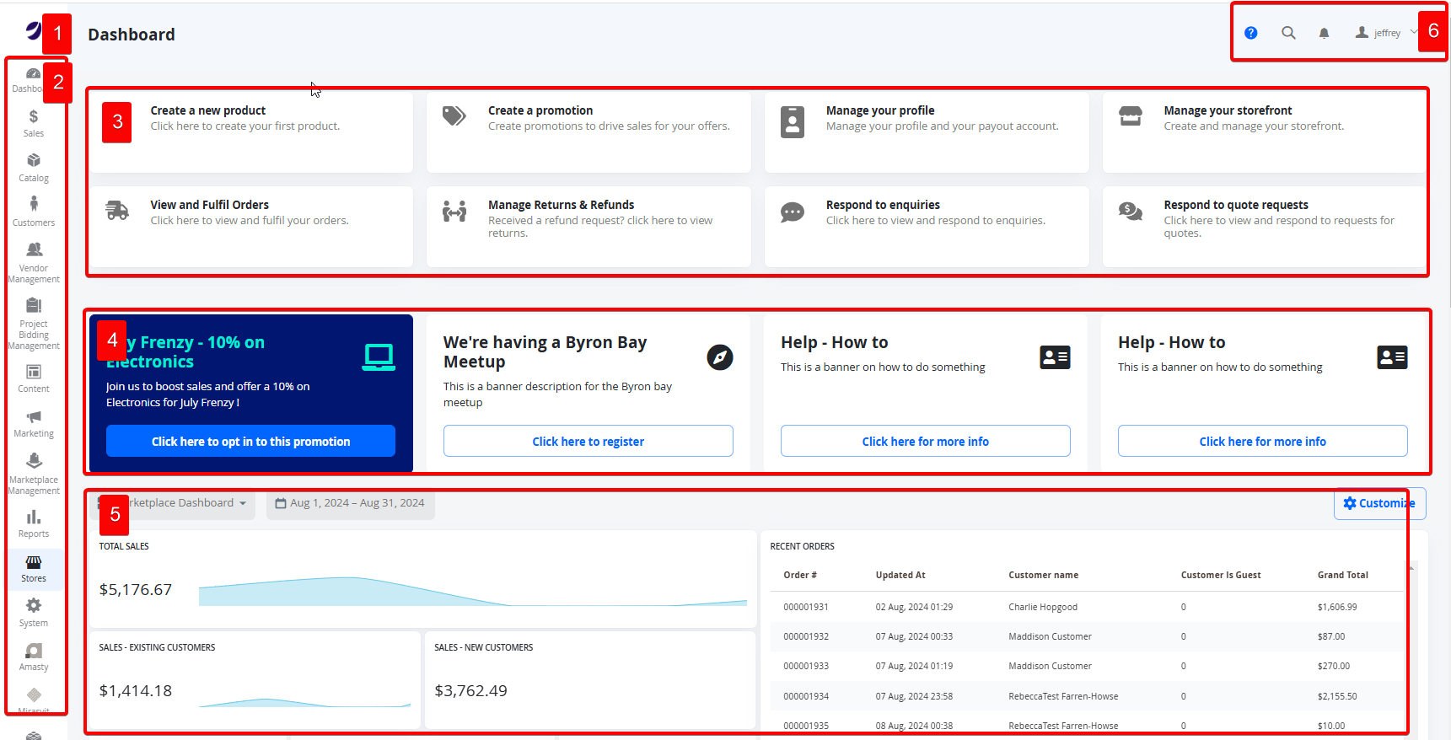
Task: Open the Amasty sidebar menu
Action: click(34, 657)
